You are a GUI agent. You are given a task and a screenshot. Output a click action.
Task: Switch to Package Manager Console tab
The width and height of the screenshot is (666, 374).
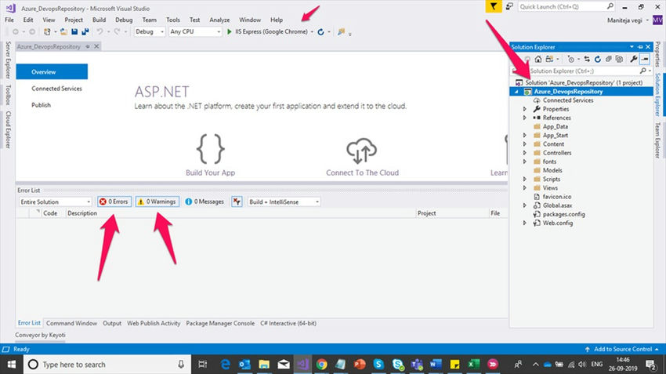tap(220, 323)
